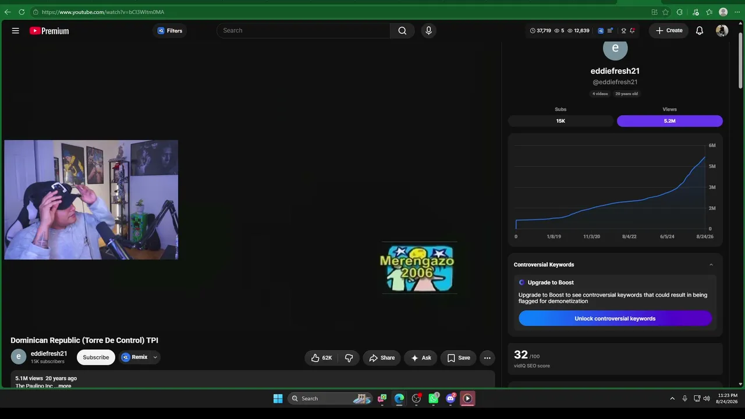Viewport: 745px width, 419px height.
Task: Expand the Remix dropdown arrow
Action: [x=155, y=357]
